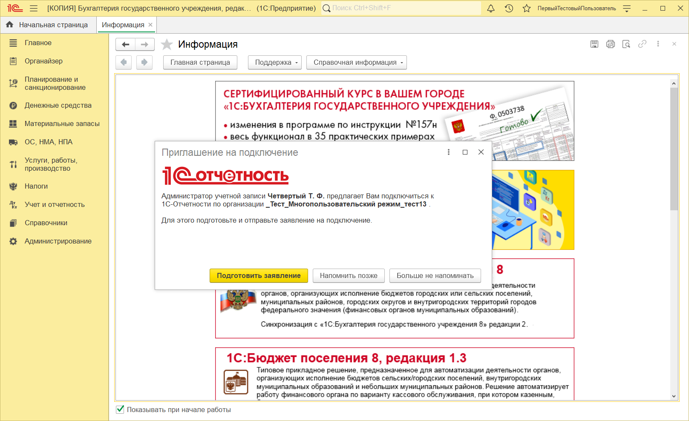Click scrollbar up arrow

(674, 83)
